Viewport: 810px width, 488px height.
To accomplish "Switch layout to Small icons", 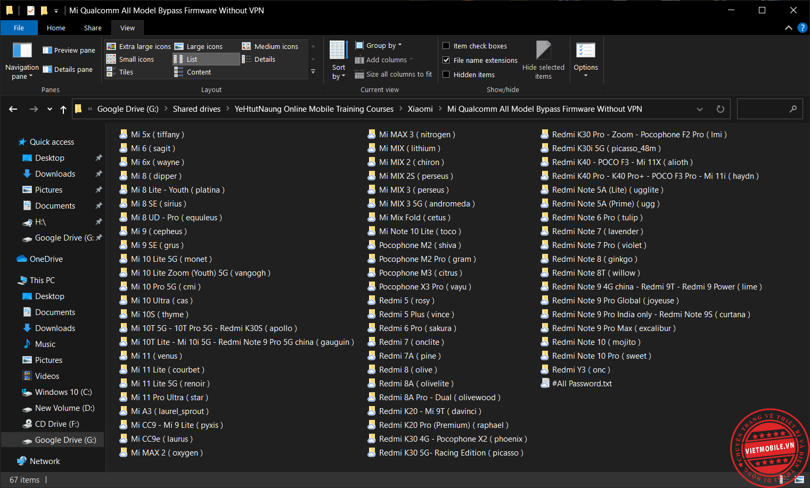I will [130, 59].
